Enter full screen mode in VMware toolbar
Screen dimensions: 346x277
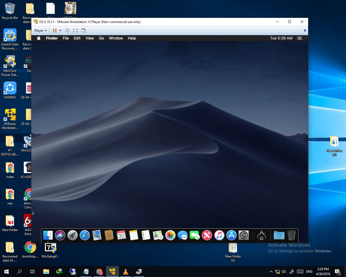75,31
